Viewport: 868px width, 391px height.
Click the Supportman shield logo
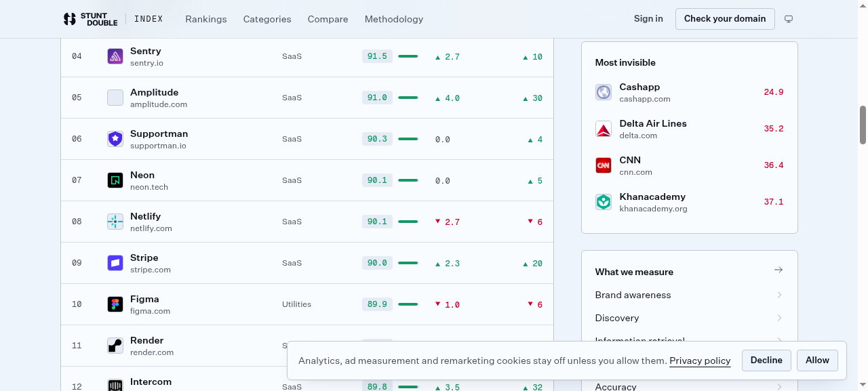[x=115, y=139]
